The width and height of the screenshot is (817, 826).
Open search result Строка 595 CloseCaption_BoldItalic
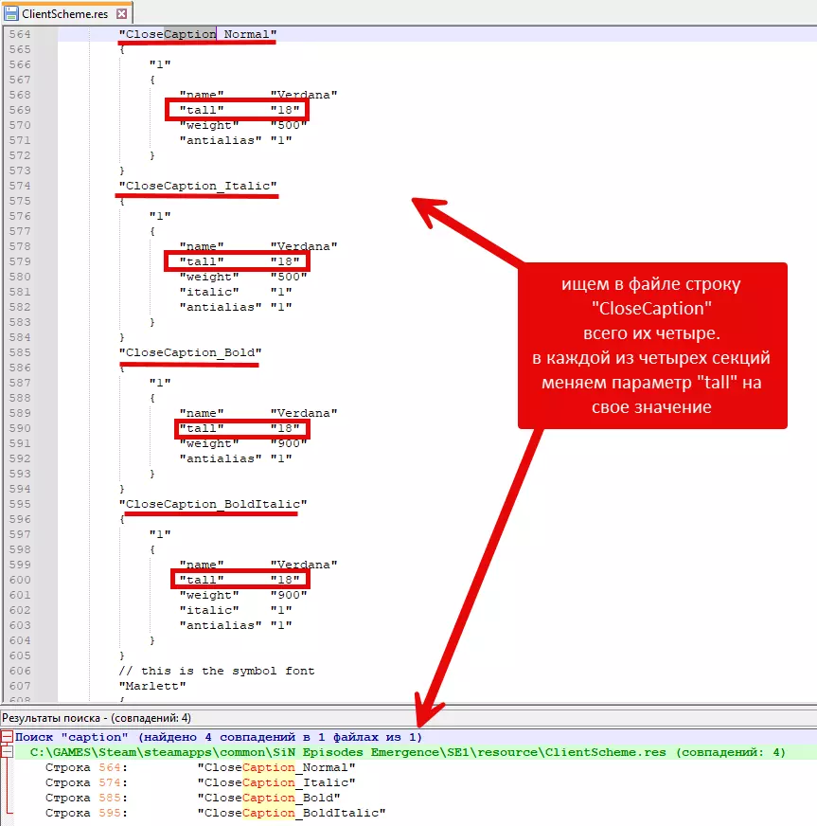click(x=215, y=813)
